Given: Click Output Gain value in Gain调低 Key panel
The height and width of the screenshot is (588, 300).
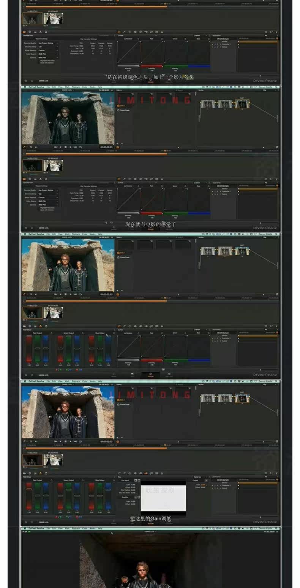Looking at the screenshot, I should 204,485.
